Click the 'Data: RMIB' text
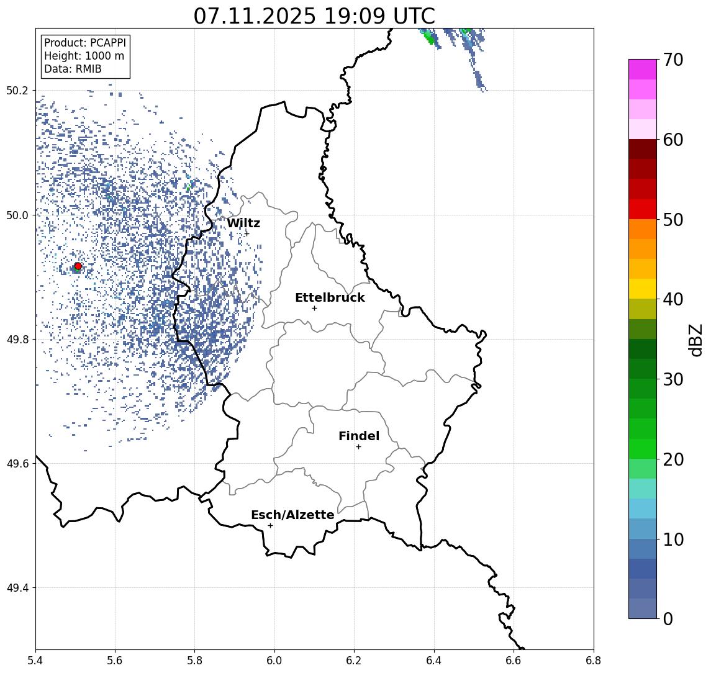Screen dimensions: 711x673 coord(73,69)
